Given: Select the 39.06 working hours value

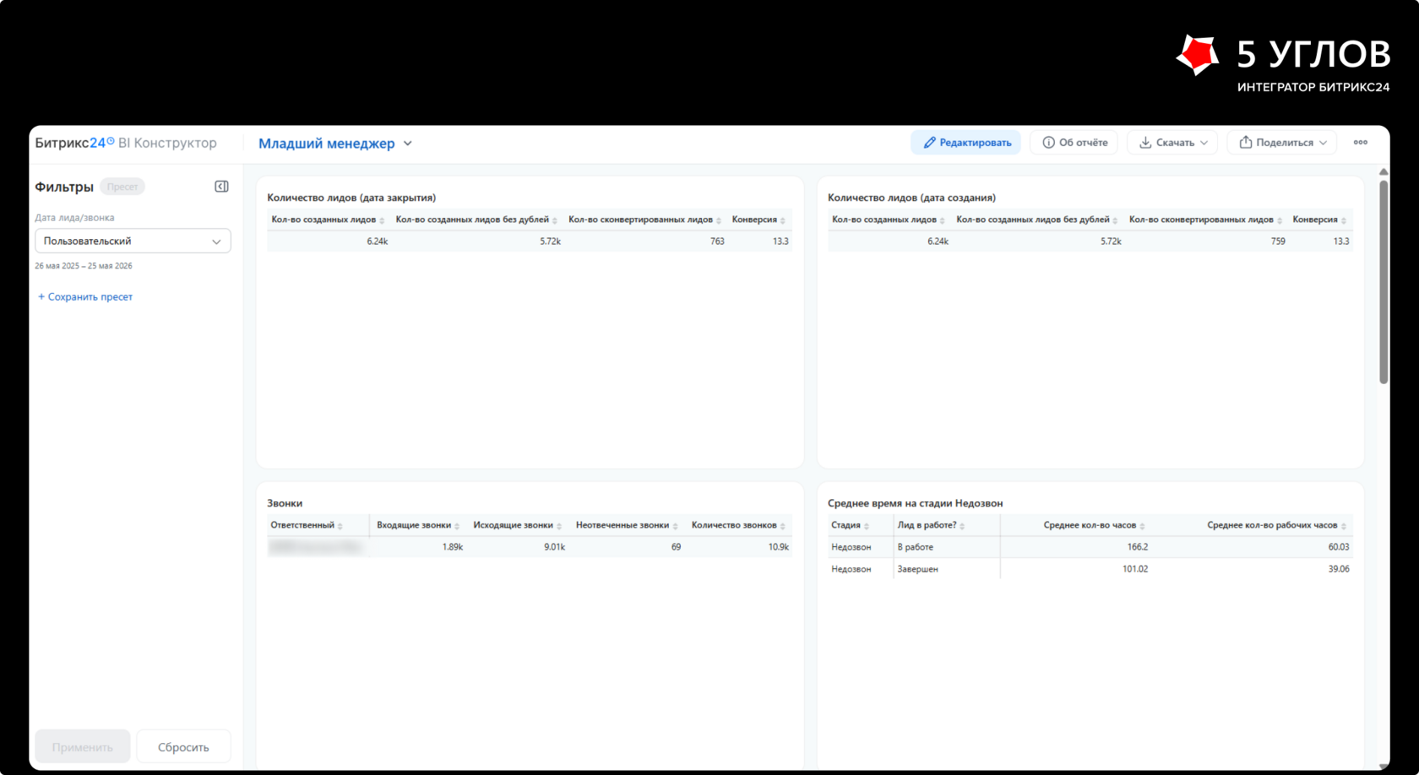Looking at the screenshot, I should point(1339,569).
